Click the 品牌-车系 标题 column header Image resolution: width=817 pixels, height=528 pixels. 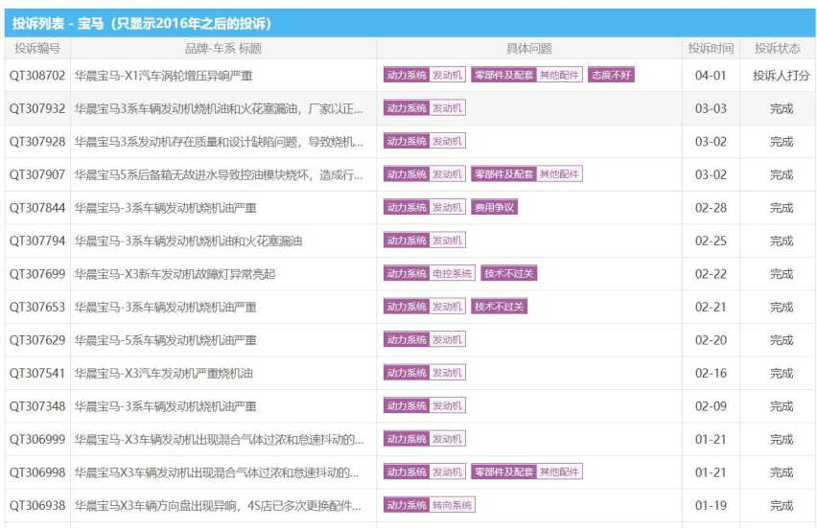click(x=223, y=49)
